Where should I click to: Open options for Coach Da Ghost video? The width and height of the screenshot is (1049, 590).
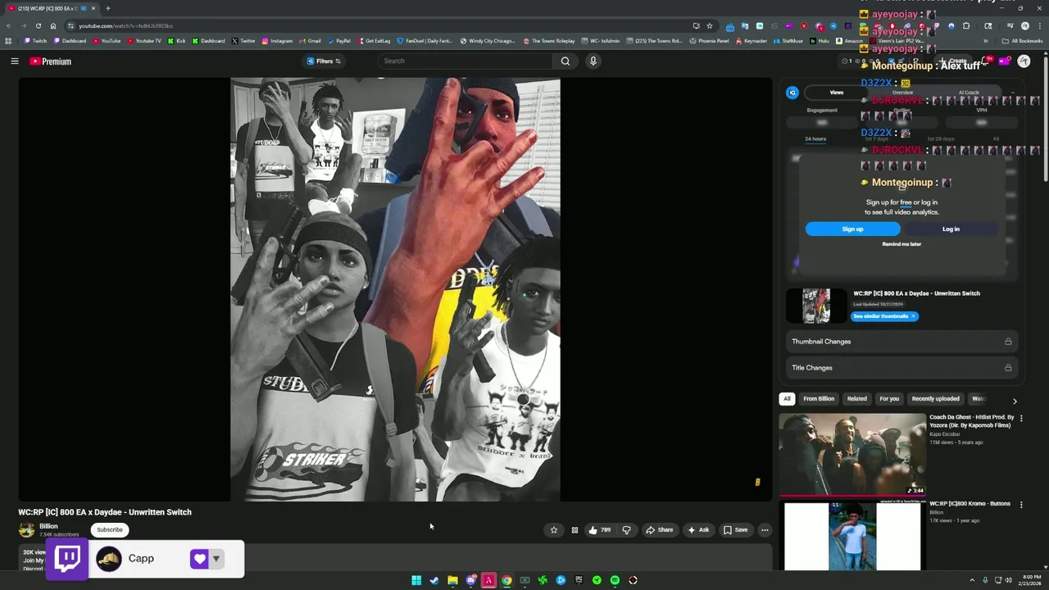(x=1021, y=419)
